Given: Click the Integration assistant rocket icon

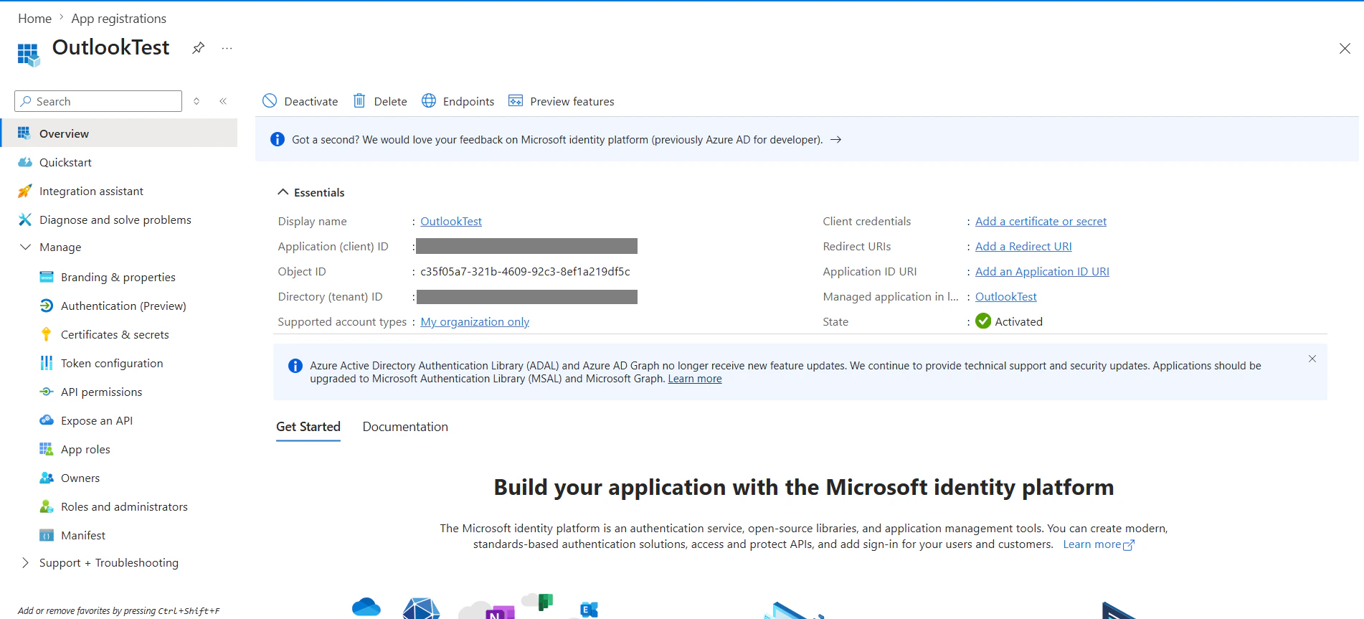Looking at the screenshot, I should point(24,191).
